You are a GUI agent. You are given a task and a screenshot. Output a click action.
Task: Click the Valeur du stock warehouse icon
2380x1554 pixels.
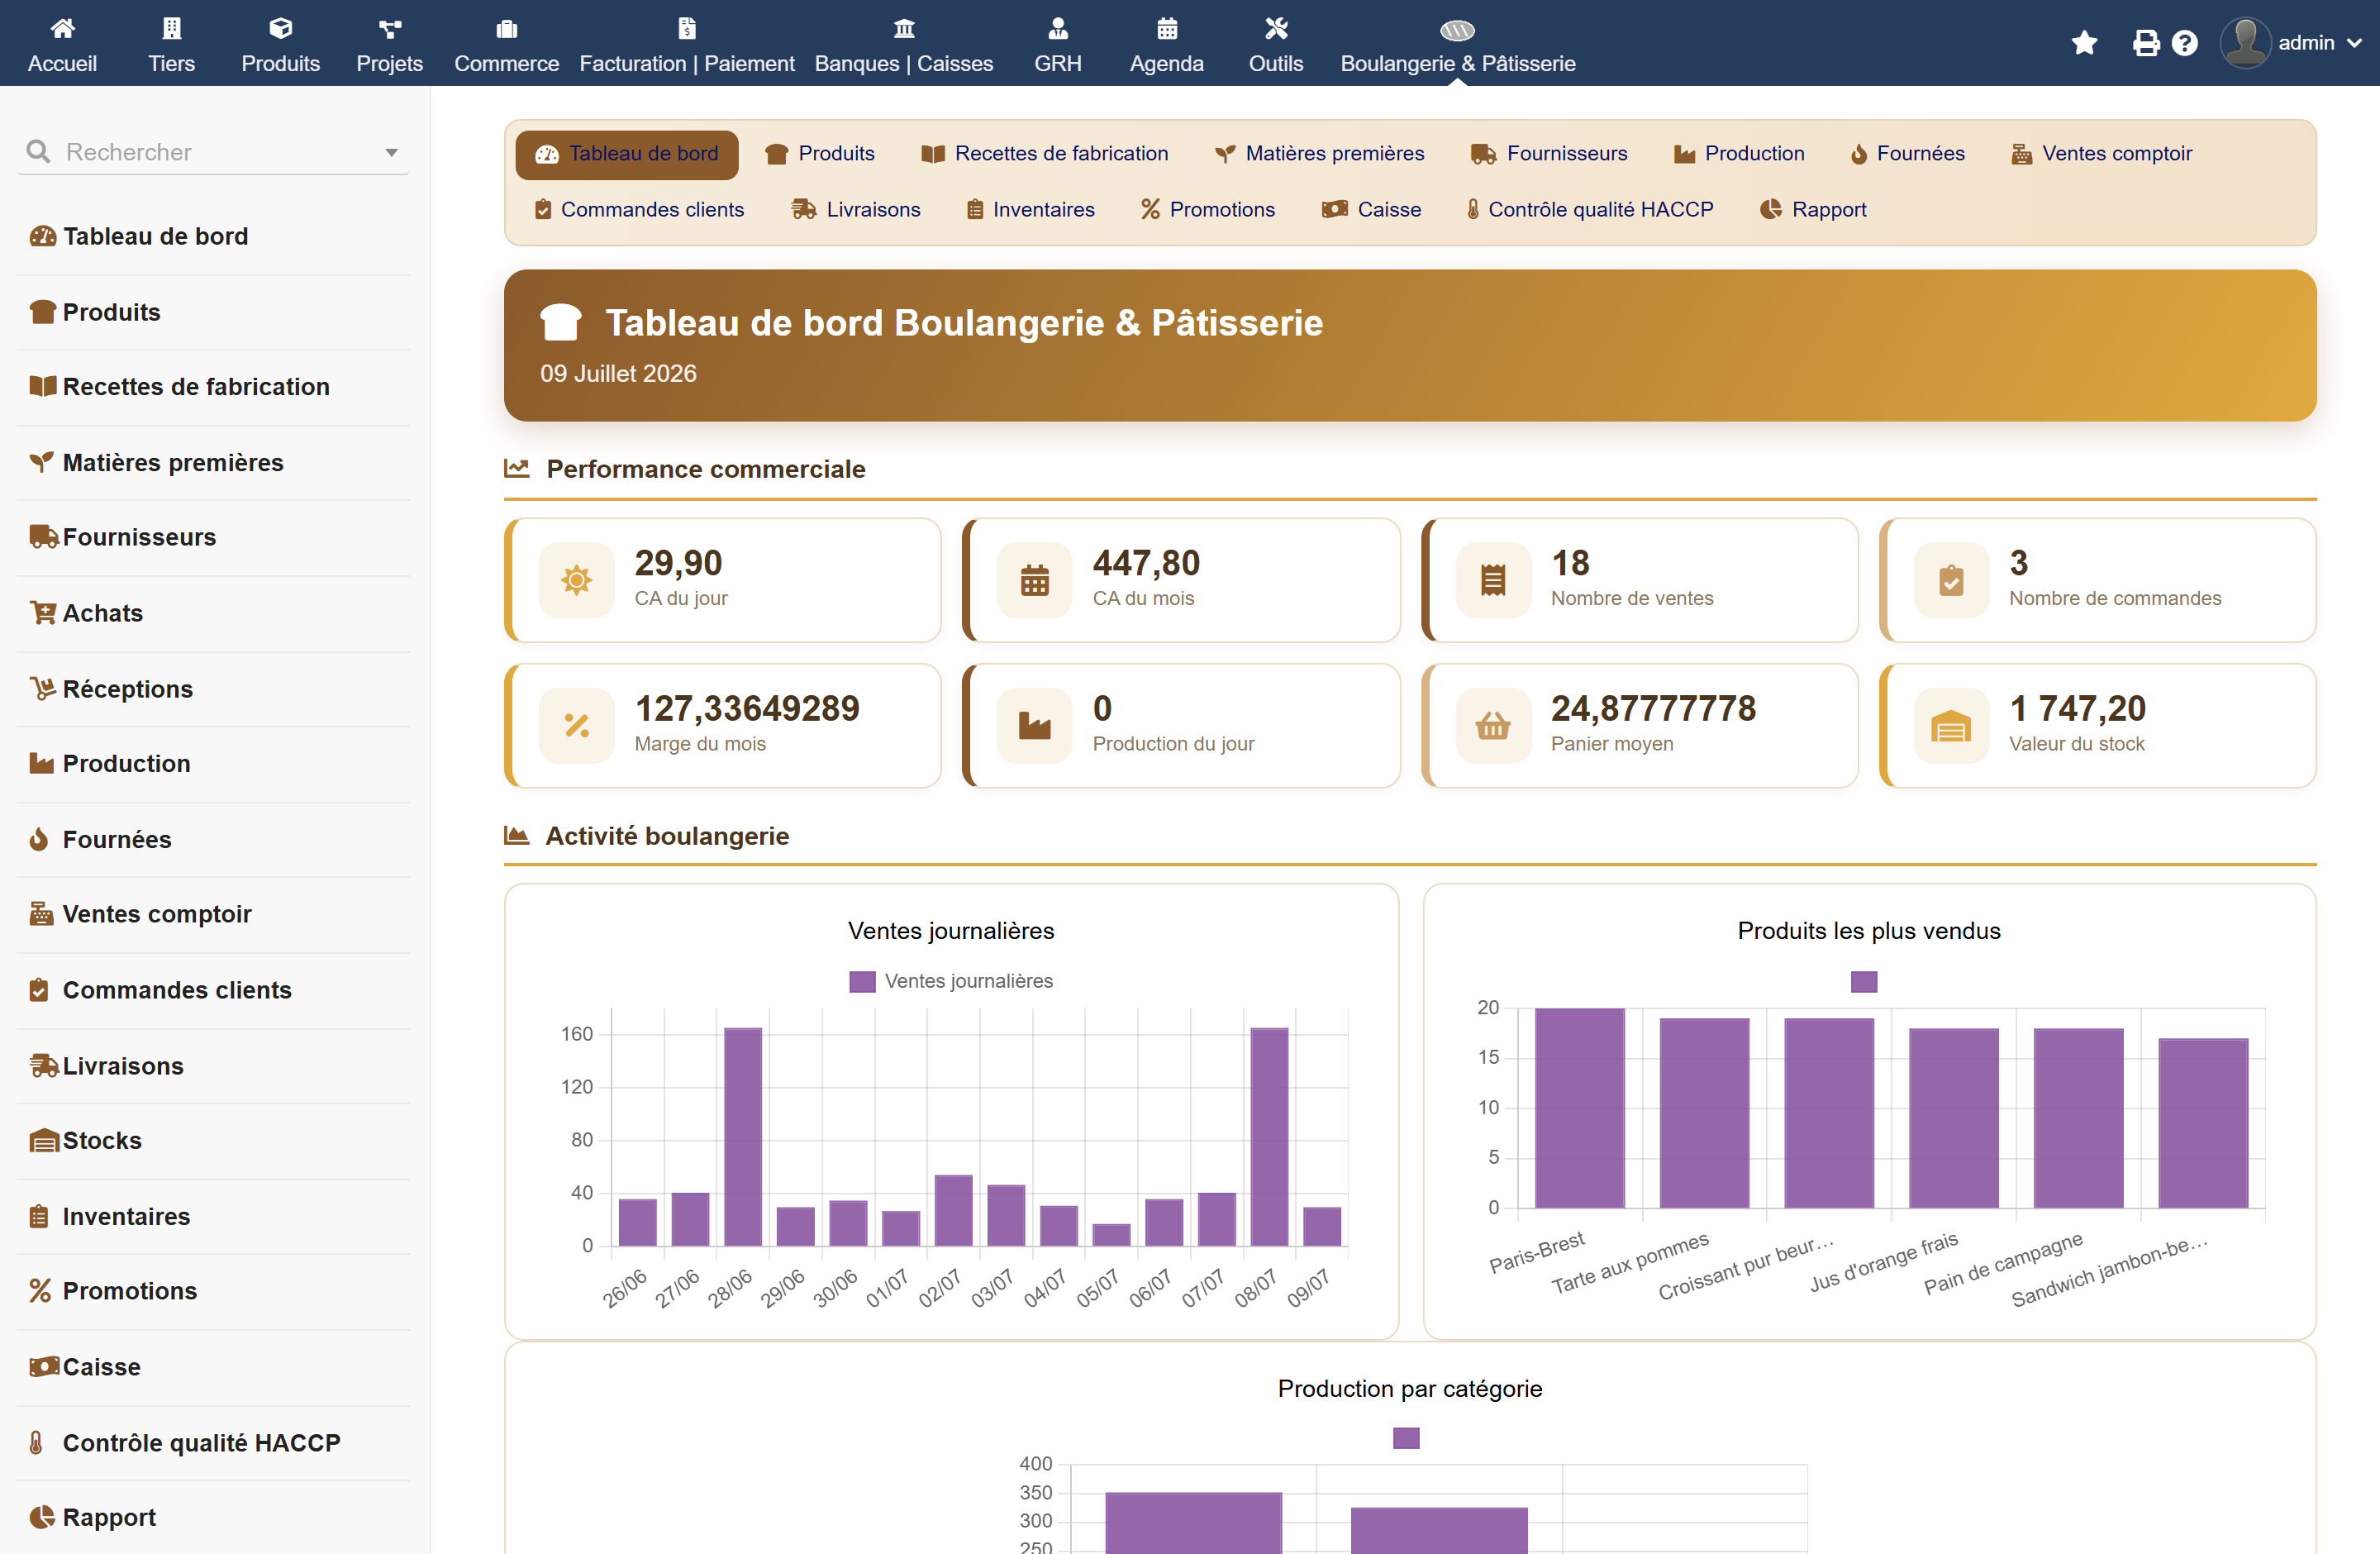pyautogui.click(x=1951, y=726)
